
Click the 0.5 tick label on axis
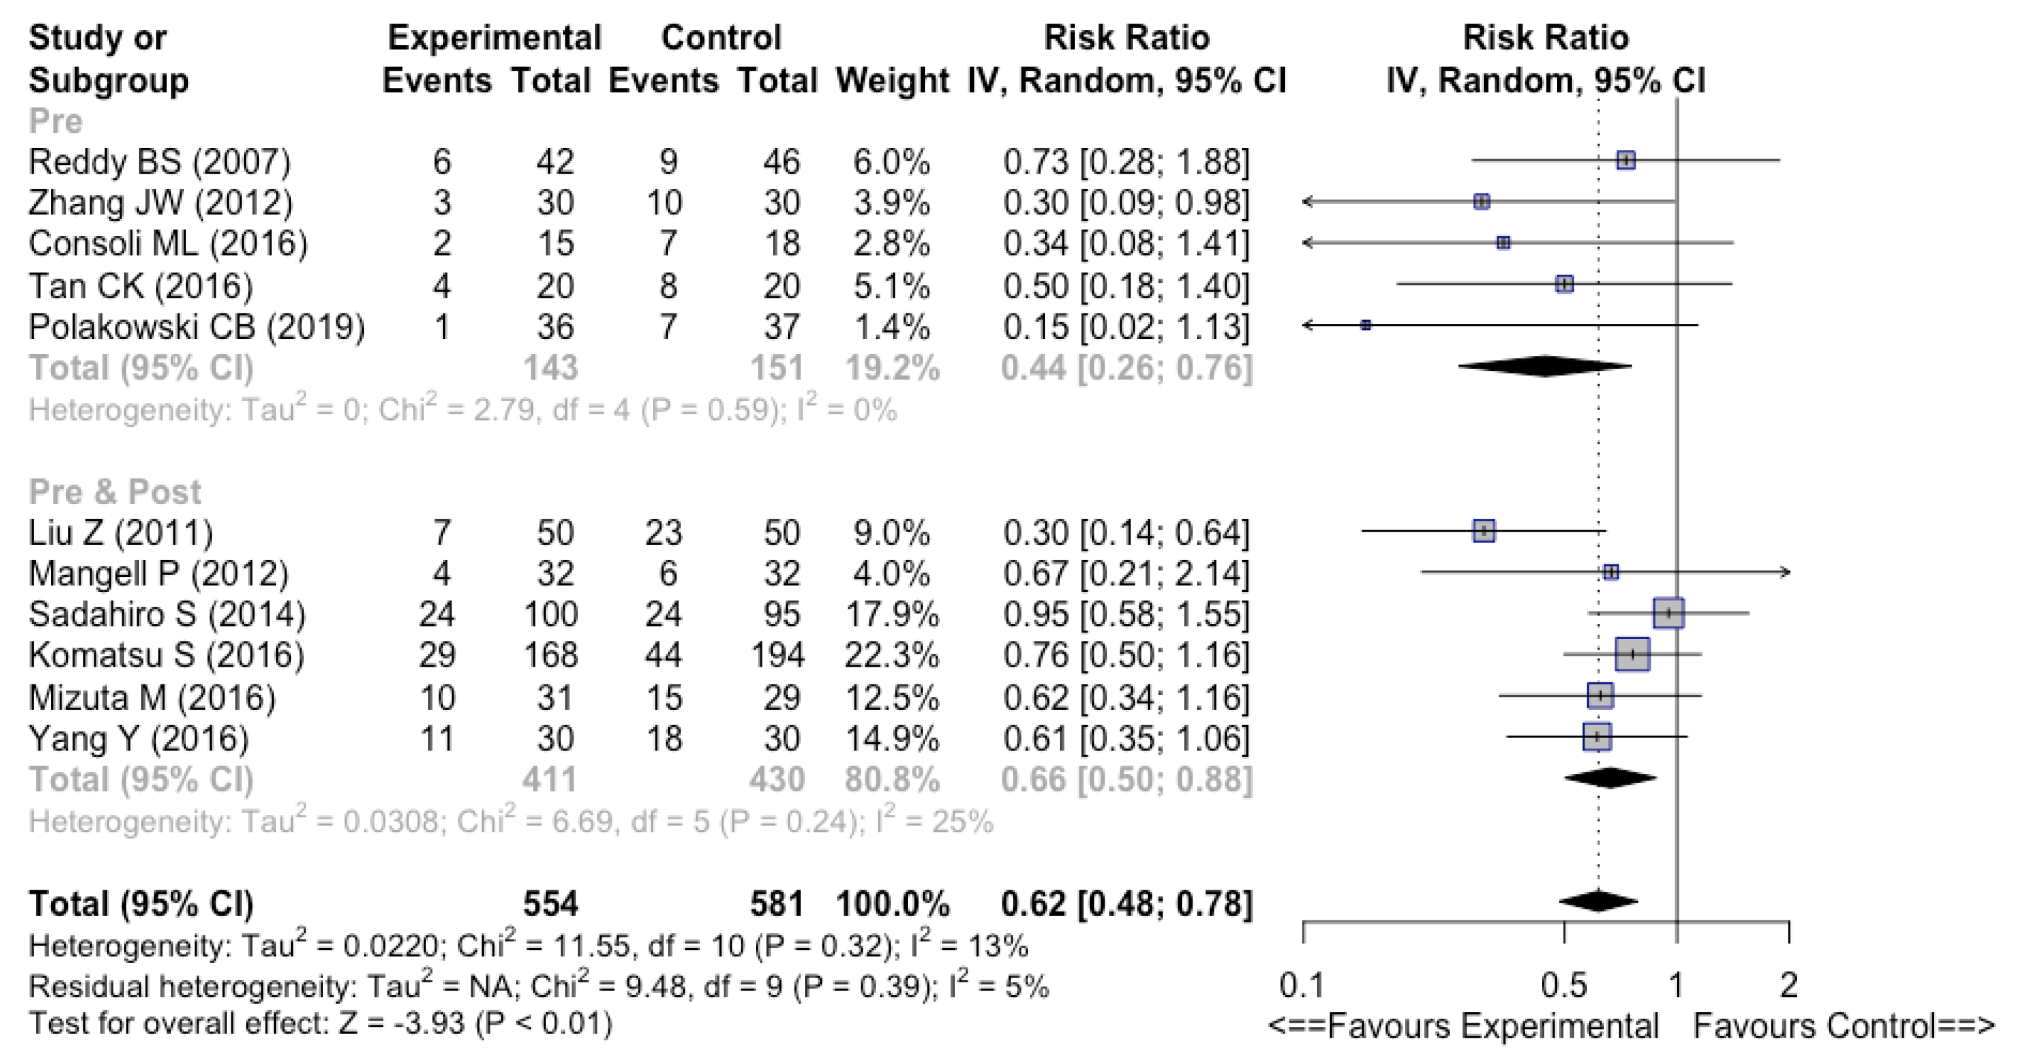pyautogui.click(x=1563, y=985)
